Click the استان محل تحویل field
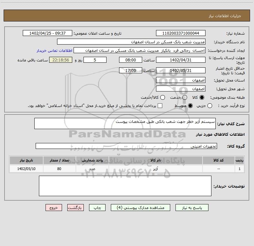254x246 pixels. click(181, 80)
